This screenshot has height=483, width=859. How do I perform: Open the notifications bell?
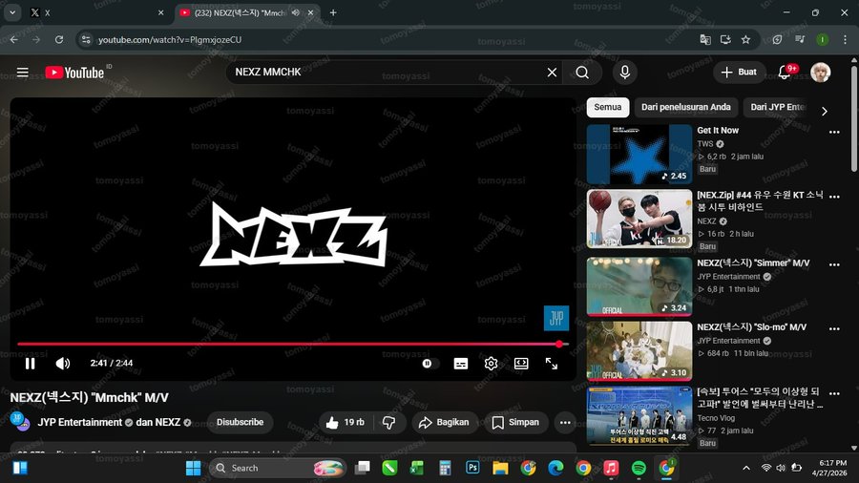[x=786, y=73]
